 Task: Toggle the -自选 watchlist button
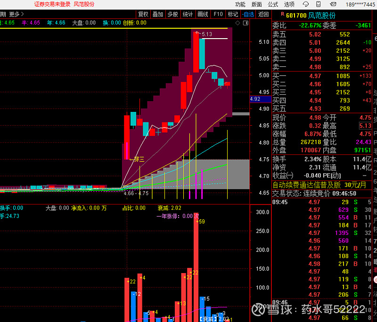pyautogui.click(x=248, y=15)
